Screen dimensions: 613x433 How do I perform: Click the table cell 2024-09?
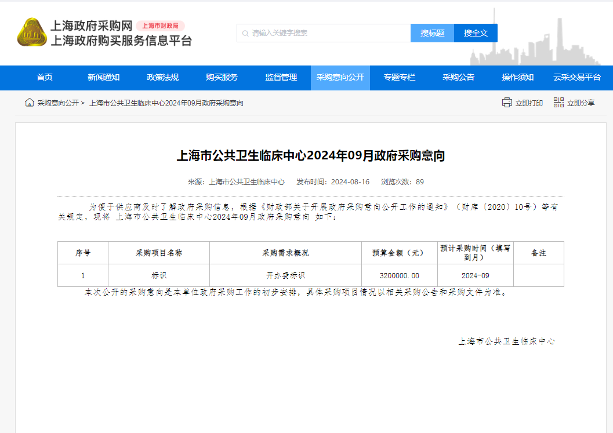[x=476, y=275]
